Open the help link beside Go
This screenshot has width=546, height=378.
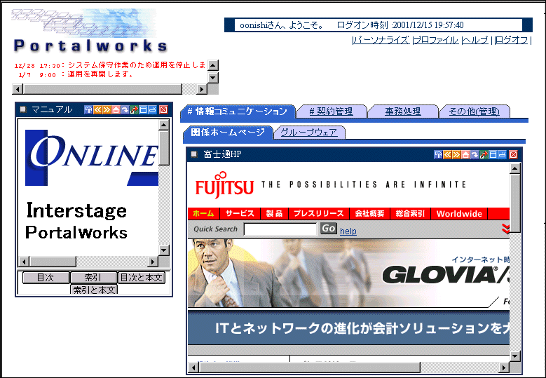348,231
